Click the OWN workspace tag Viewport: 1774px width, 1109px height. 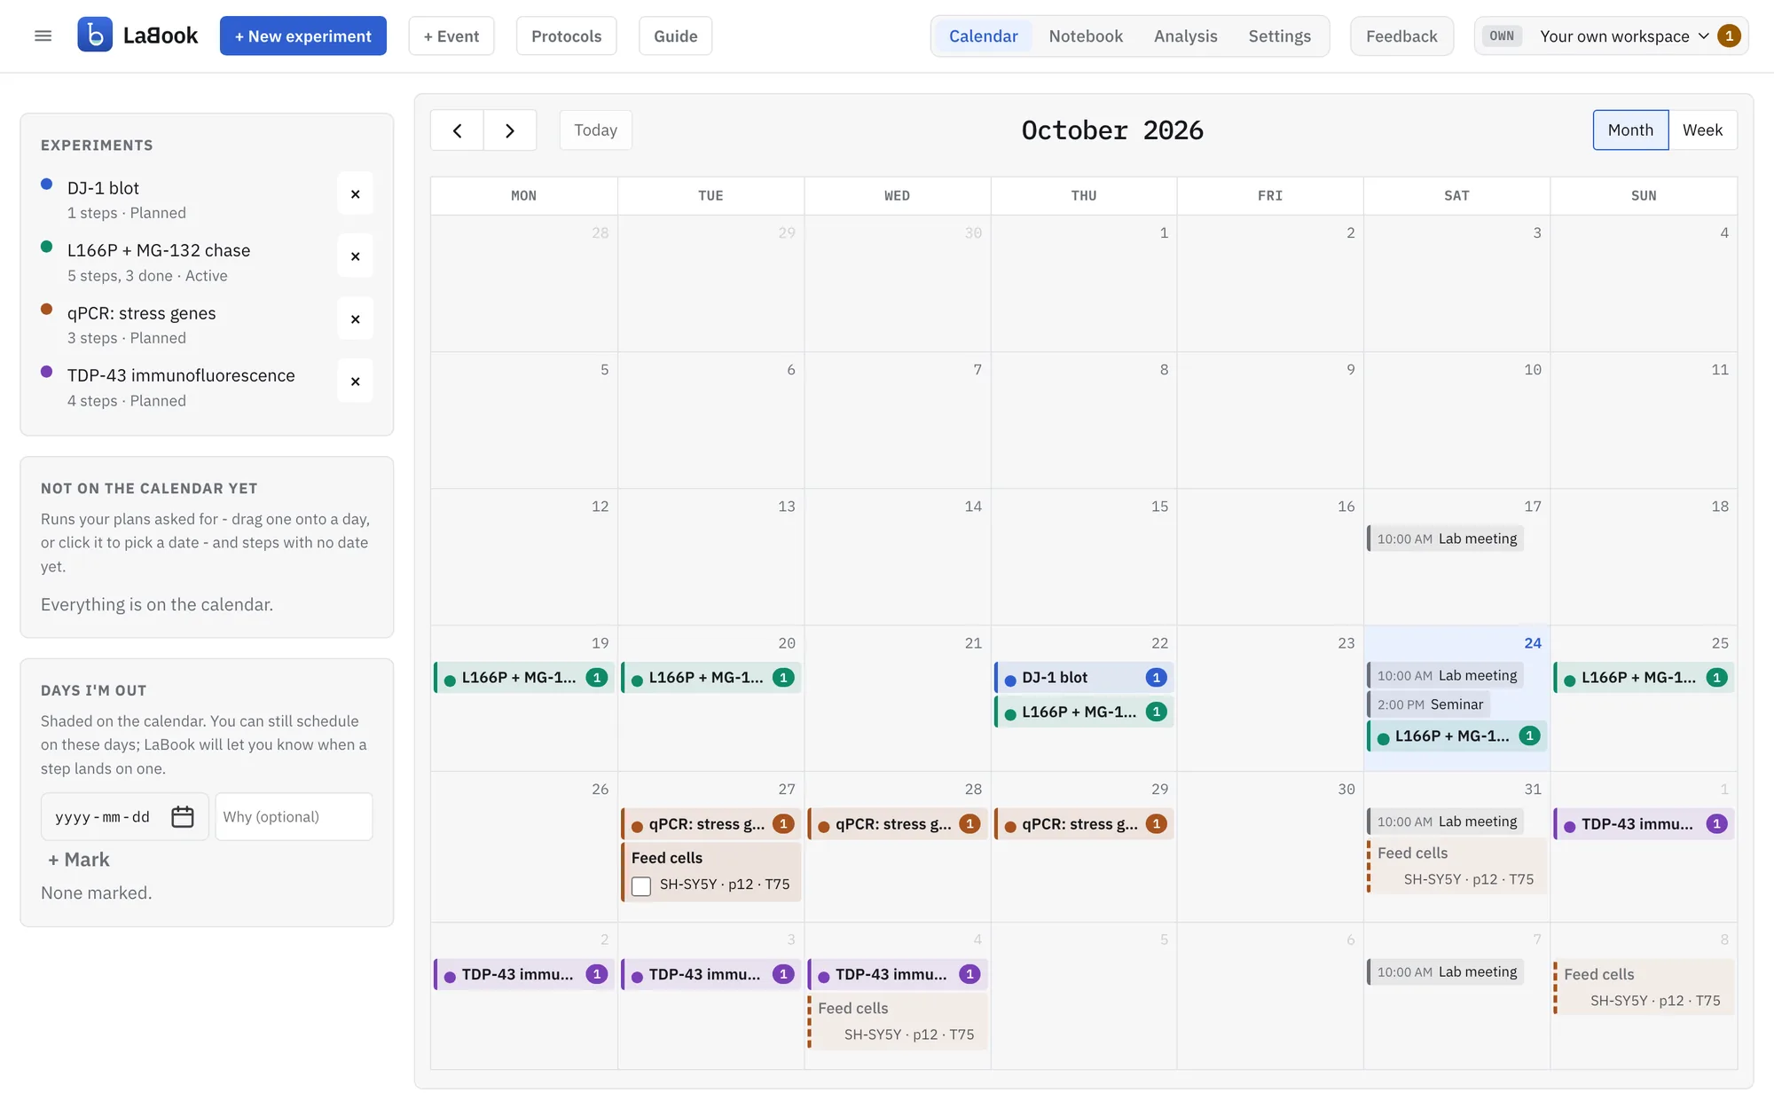1502,36
